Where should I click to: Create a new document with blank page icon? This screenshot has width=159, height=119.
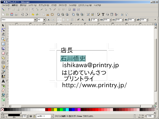[3, 15]
